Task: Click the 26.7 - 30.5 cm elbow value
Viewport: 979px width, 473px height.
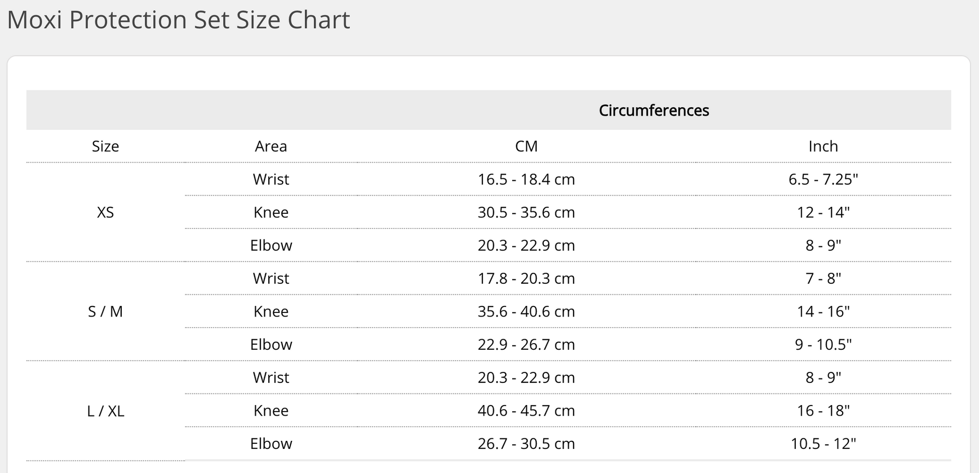Action: click(526, 444)
